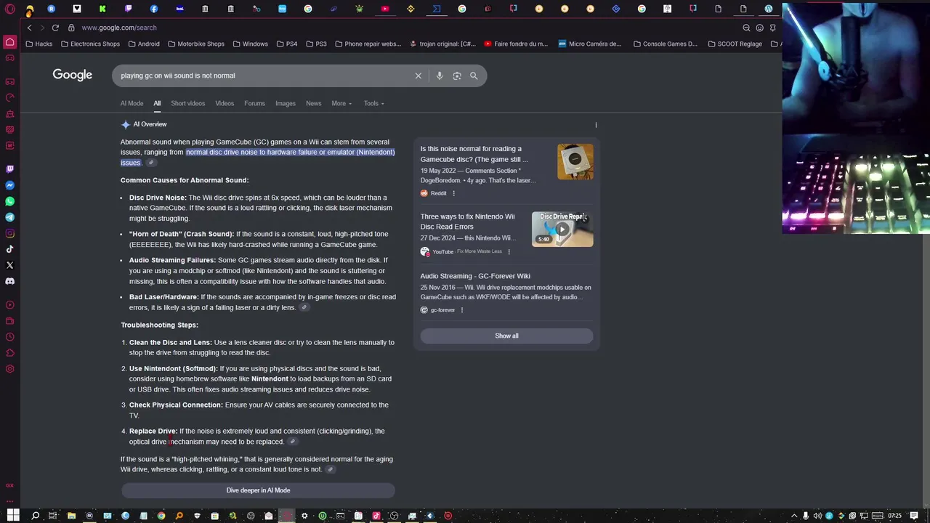Go to Google homepage via logo
This screenshot has width=930, height=523.
(72, 75)
